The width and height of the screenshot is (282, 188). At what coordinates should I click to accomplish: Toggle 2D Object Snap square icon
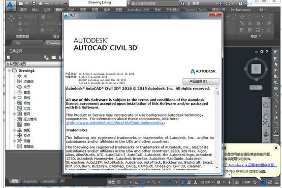[x=171, y=182]
